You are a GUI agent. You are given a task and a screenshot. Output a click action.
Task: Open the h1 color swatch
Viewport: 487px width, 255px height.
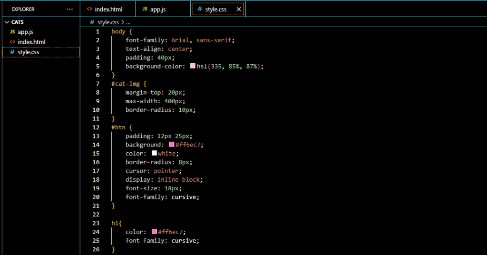point(154,232)
